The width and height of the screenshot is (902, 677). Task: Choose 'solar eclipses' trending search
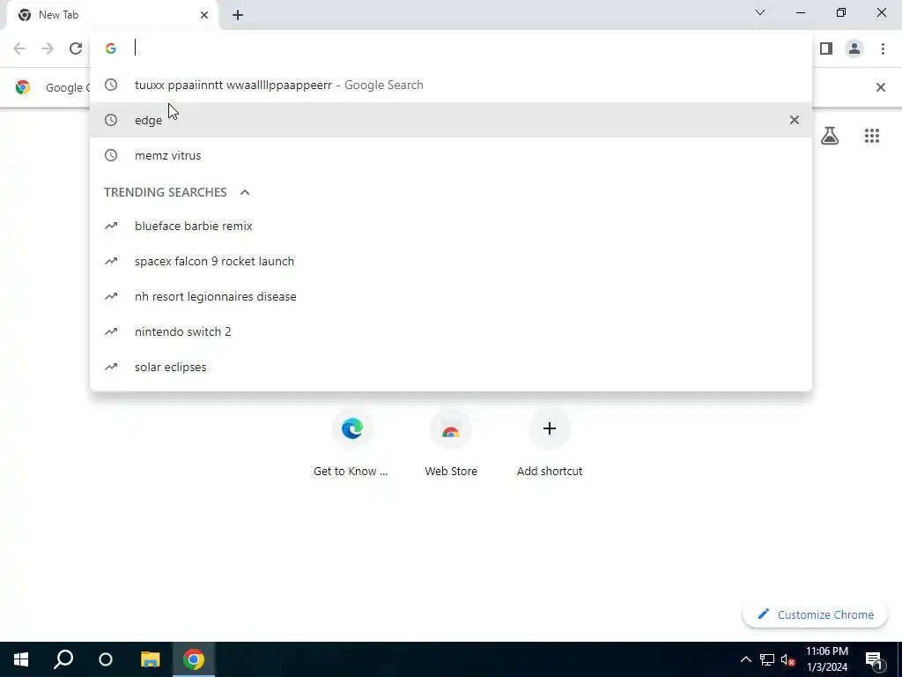[451, 367]
